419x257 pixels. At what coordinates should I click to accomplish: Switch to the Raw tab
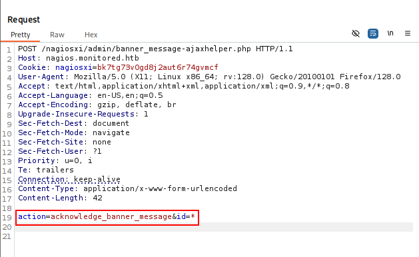pyautogui.click(x=57, y=35)
